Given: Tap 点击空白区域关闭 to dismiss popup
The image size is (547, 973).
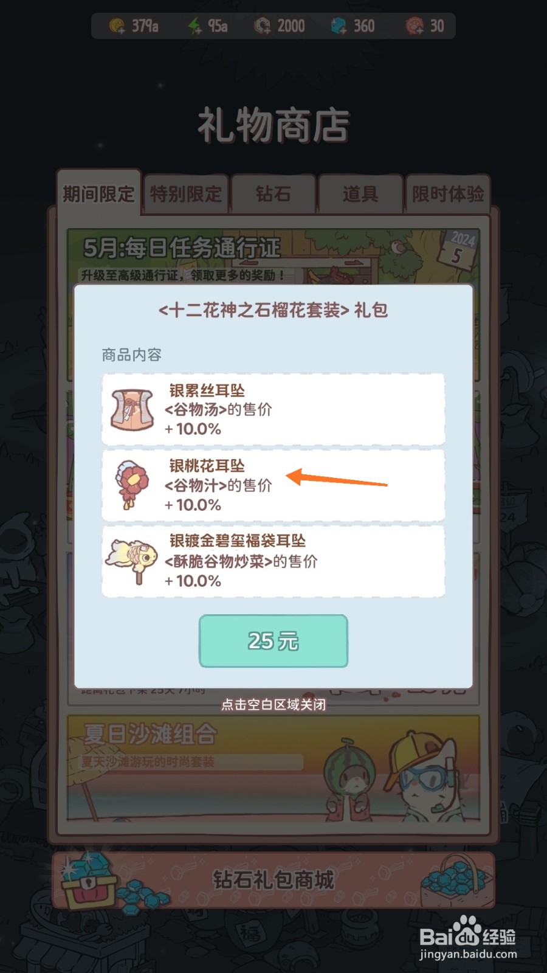Looking at the screenshot, I should tap(273, 705).
